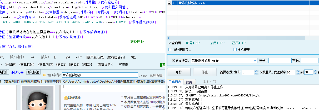Click the 高亮: 1个 counter text
319x110 pixels.
coord(240,43)
